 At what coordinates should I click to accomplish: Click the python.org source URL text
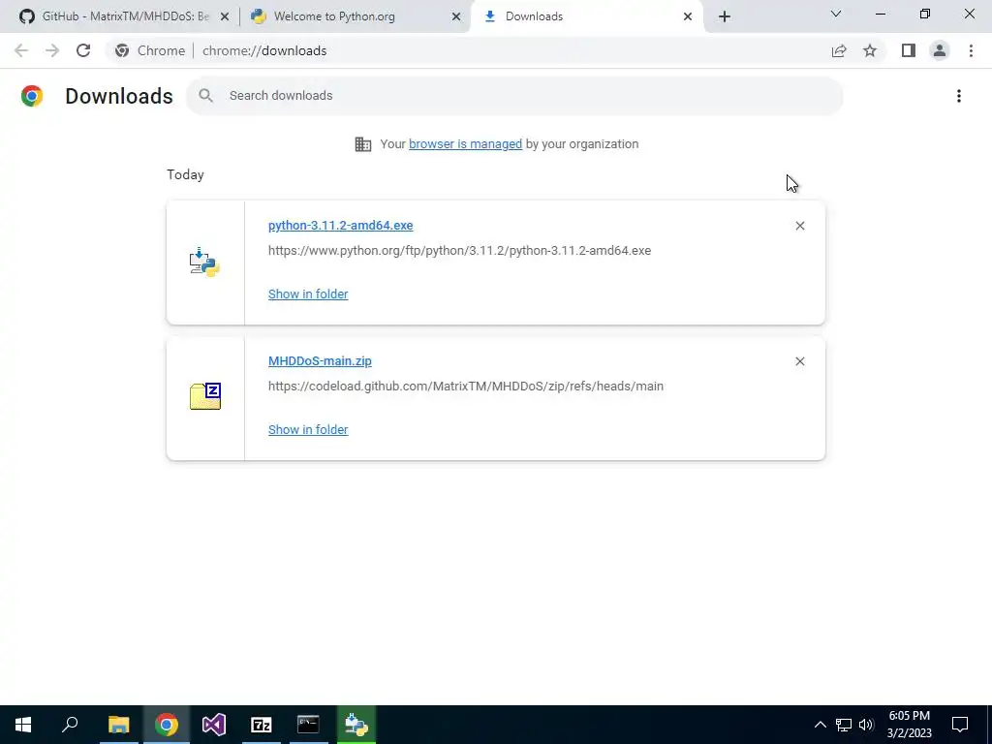point(459,251)
